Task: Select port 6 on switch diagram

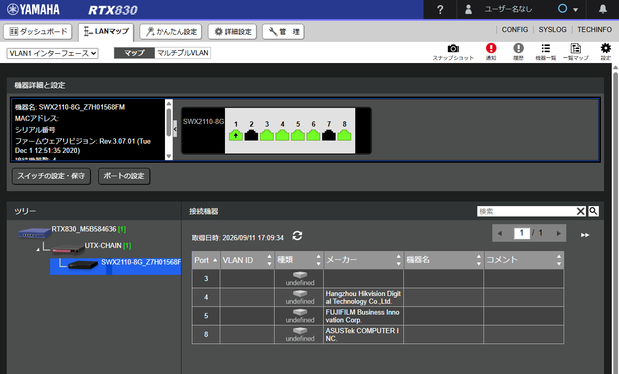Action: 313,135
